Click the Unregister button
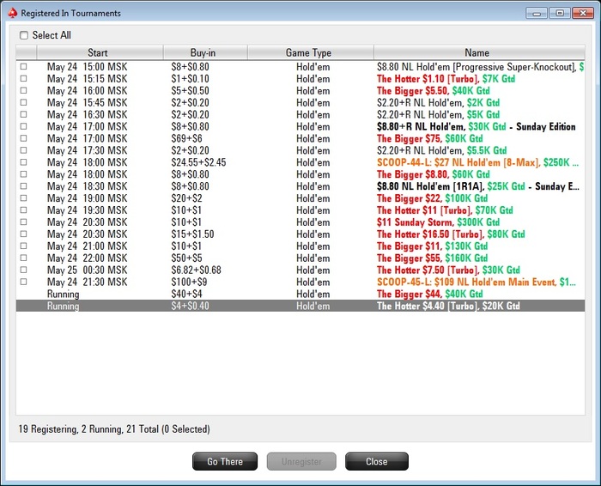601x486 pixels. click(301, 461)
